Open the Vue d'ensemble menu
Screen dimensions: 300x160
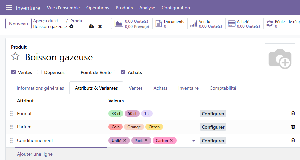(x=63, y=8)
